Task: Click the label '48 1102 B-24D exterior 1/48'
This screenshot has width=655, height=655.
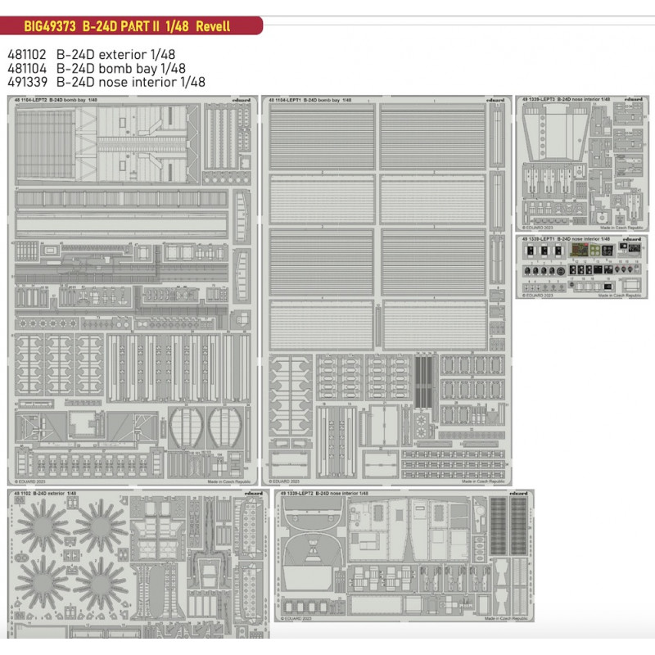Action: [x=45, y=494]
